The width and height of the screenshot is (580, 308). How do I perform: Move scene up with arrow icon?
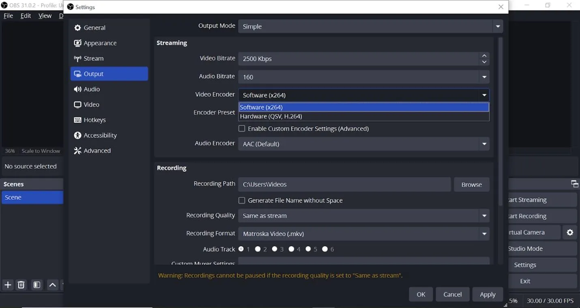52,285
